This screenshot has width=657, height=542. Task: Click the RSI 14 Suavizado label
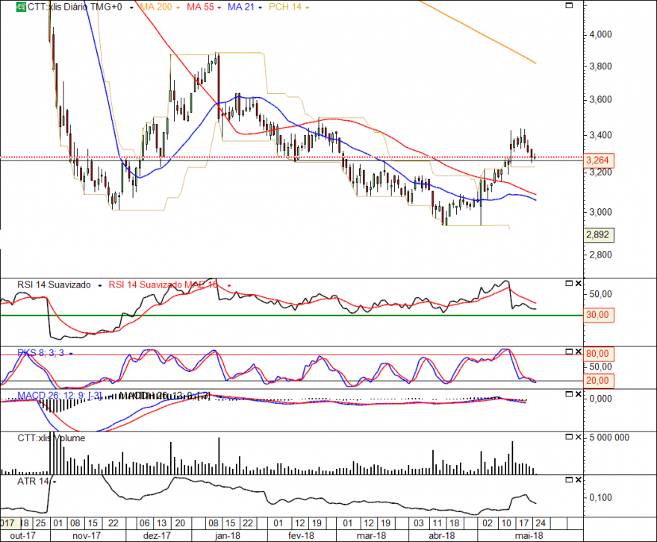pyautogui.click(x=54, y=285)
